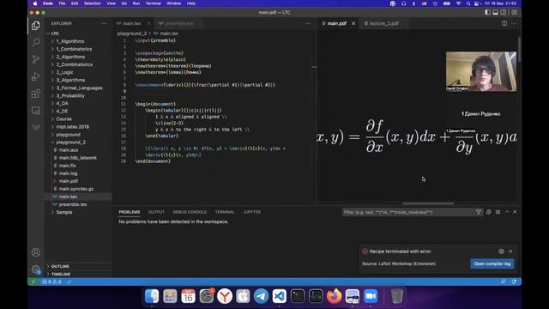
Task: Switch to the preamble.tex tab
Action: (178, 23)
